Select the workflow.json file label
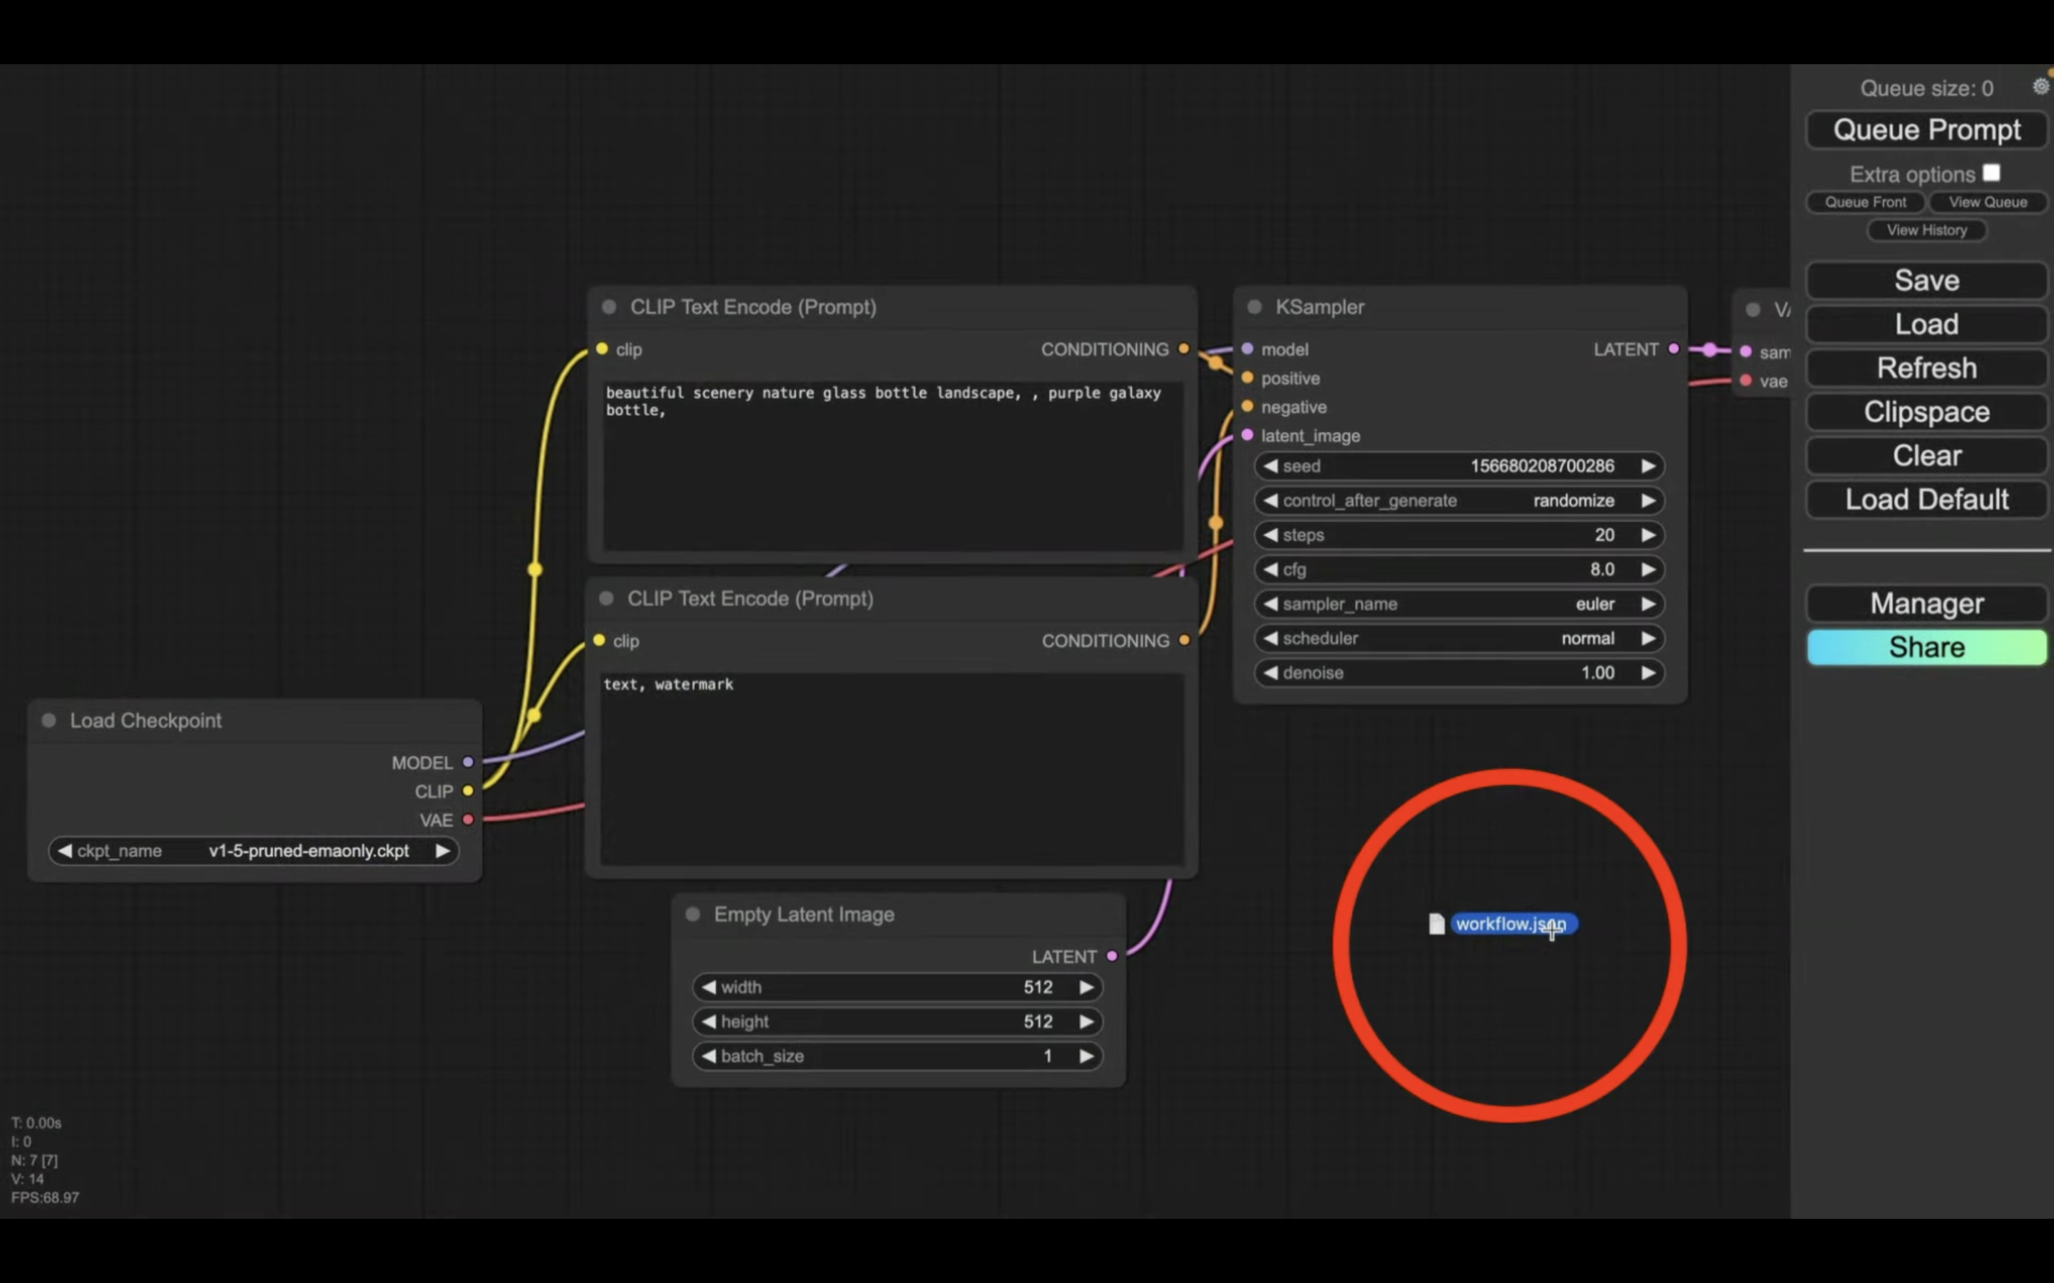Screen dimensions: 2054x1283 [1513, 924]
